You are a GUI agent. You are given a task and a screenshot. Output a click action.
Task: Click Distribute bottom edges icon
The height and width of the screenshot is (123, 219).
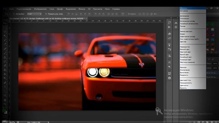point(103,14)
